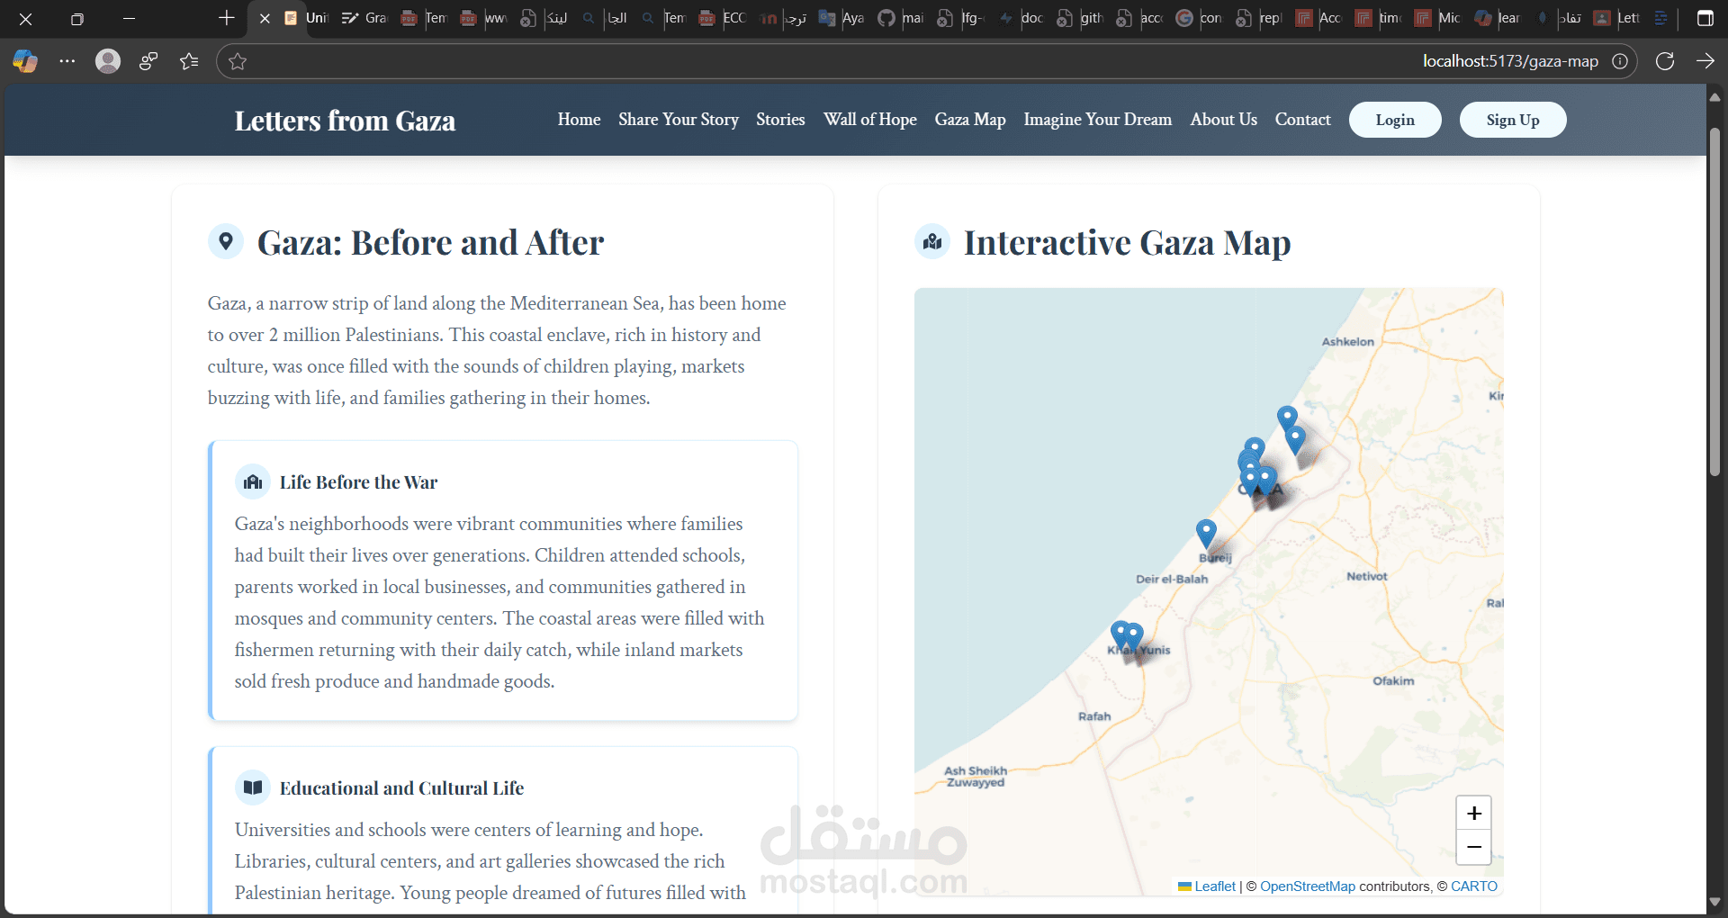Click the 'Ashkelon' label on the map
1728x918 pixels.
click(x=1348, y=342)
